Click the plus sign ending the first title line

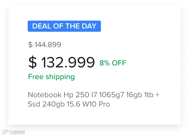click(157, 95)
